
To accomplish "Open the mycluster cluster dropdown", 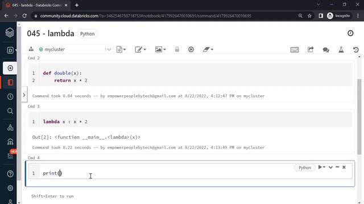I will [75, 49].
